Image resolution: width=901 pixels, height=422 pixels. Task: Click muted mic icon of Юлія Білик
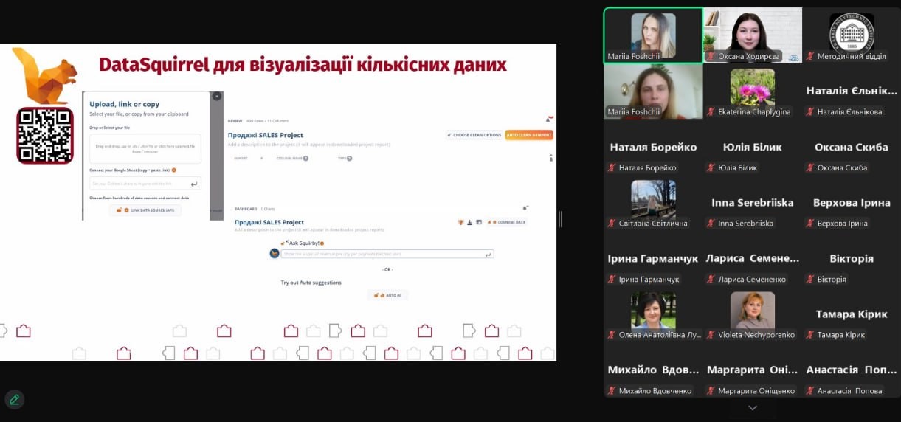tap(711, 167)
